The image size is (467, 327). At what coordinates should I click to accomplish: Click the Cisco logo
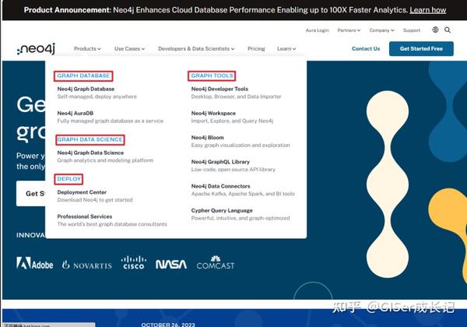[x=133, y=263]
